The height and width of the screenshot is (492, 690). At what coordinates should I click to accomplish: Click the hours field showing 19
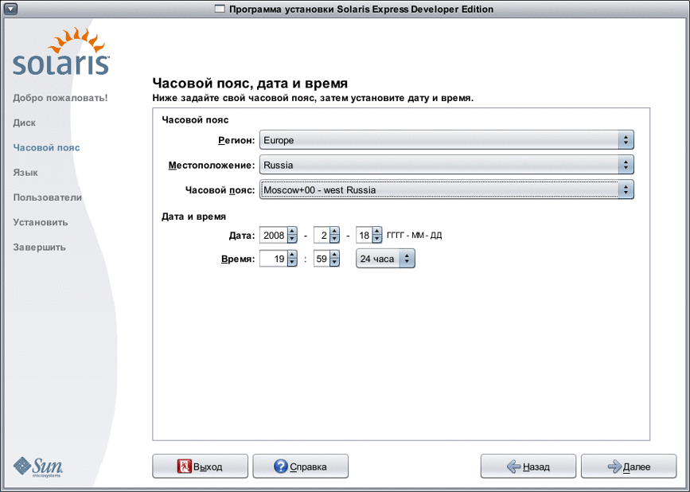[x=273, y=259]
